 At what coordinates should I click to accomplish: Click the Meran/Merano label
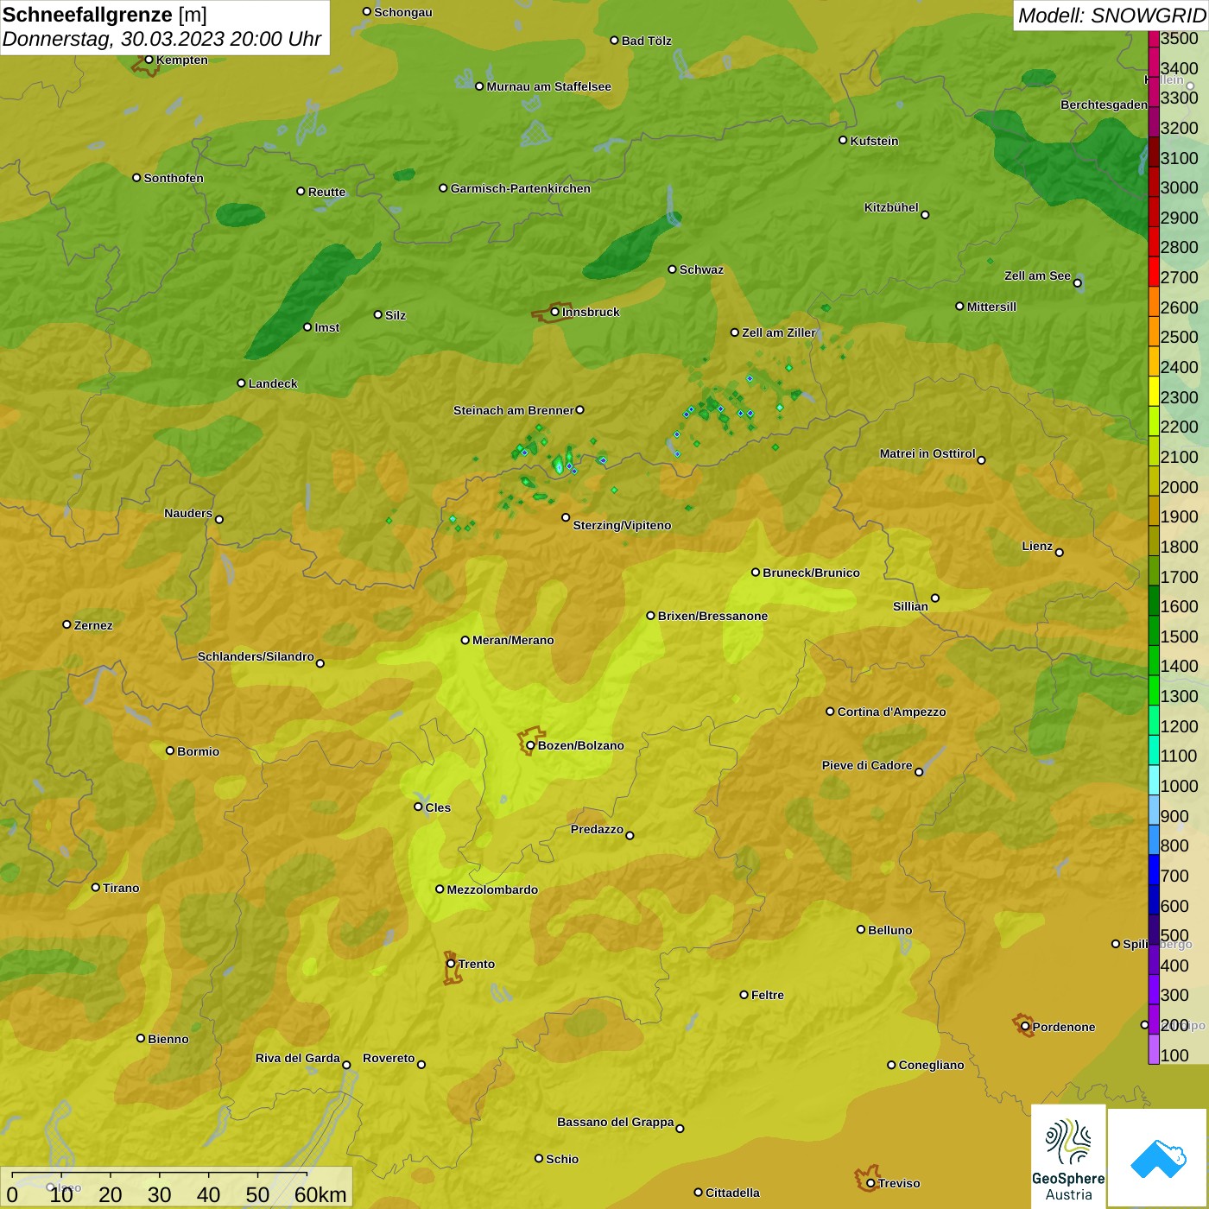[x=513, y=640]
